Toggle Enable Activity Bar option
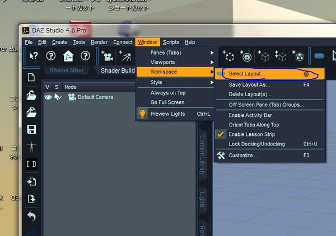Image resolution: width=336 pixels, height=236 pixels. (x=270, y=115)
